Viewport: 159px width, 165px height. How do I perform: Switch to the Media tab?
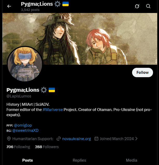pyautogui.click(x=132, y=160)
